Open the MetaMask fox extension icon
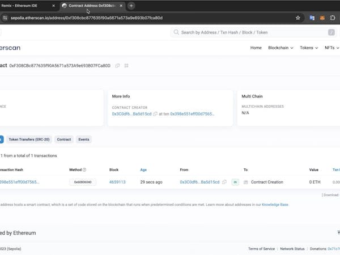Screen dimensions: 340x255 (322, 18)
